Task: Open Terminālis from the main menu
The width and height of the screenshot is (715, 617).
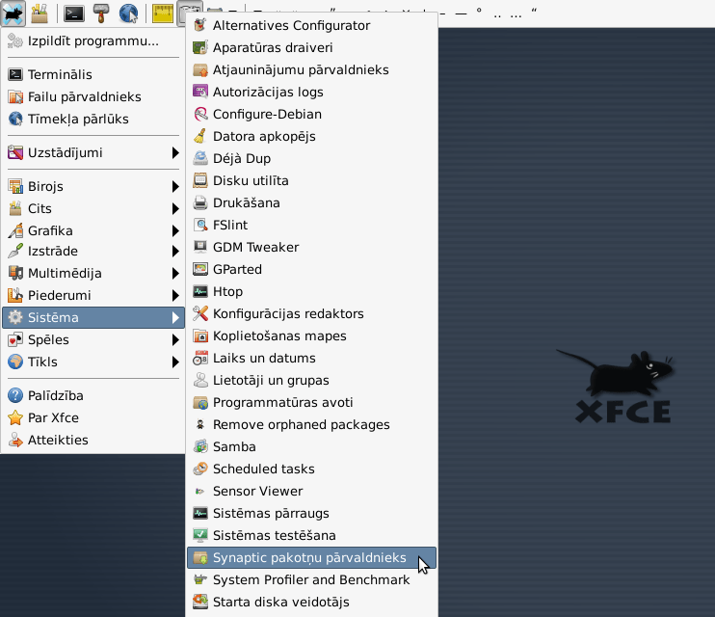Action: point(93,74)
